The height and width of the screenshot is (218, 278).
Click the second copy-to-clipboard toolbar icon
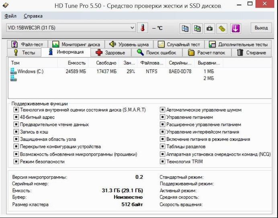coord(197,28)
